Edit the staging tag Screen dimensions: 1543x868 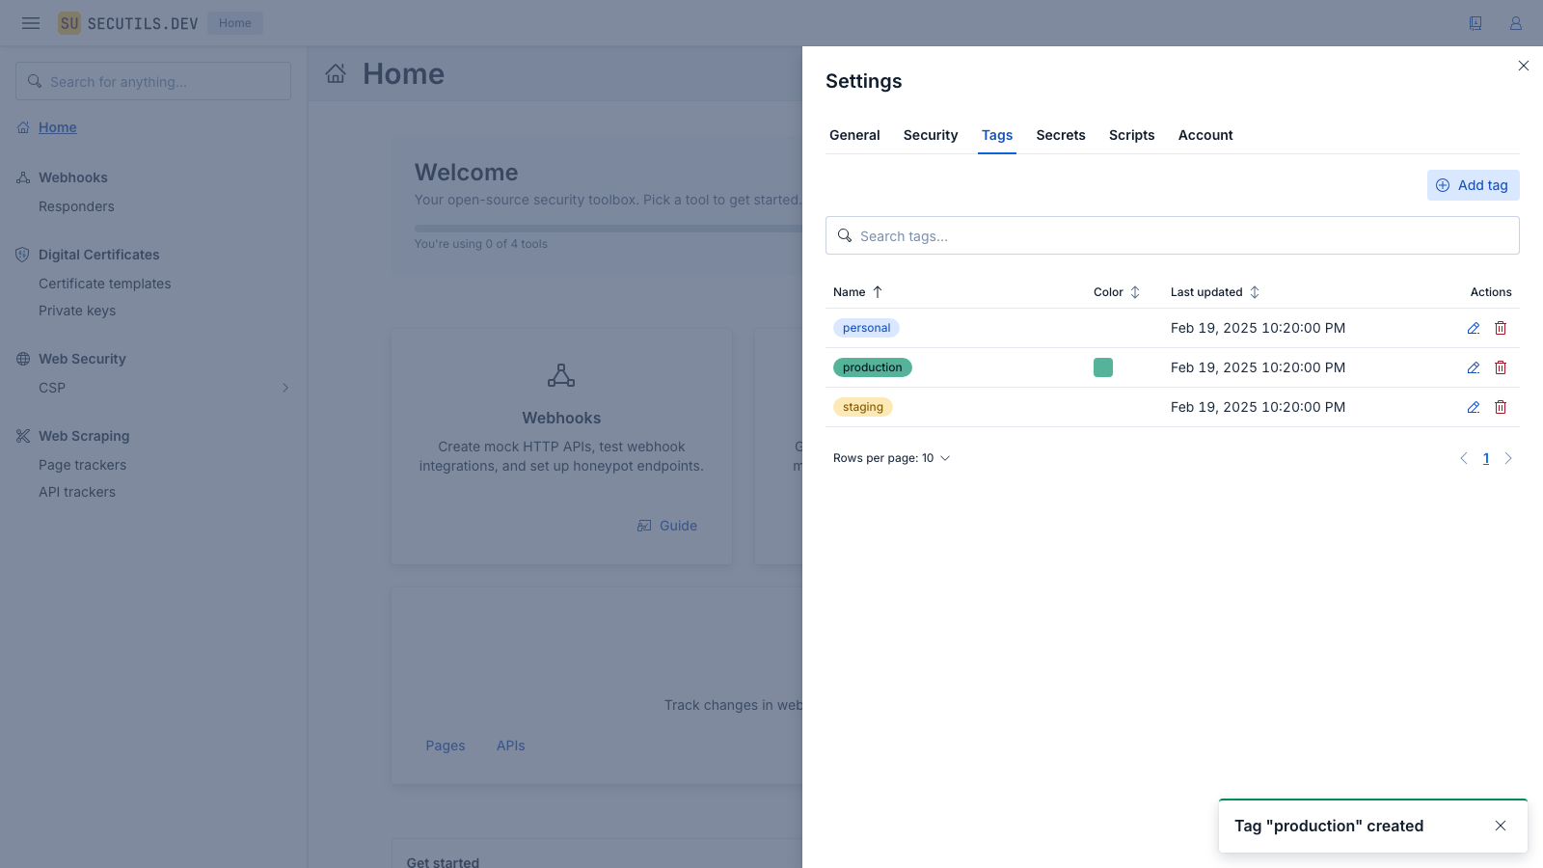coord(1474,407)
